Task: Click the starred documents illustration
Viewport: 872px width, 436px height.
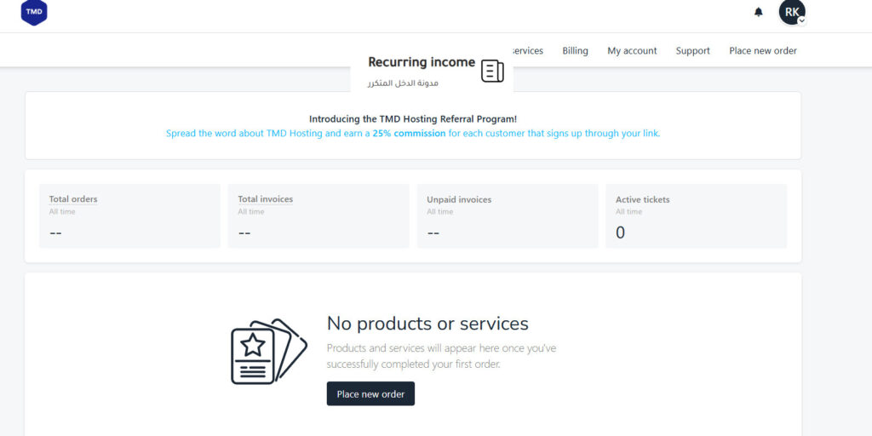Action: 268,351
